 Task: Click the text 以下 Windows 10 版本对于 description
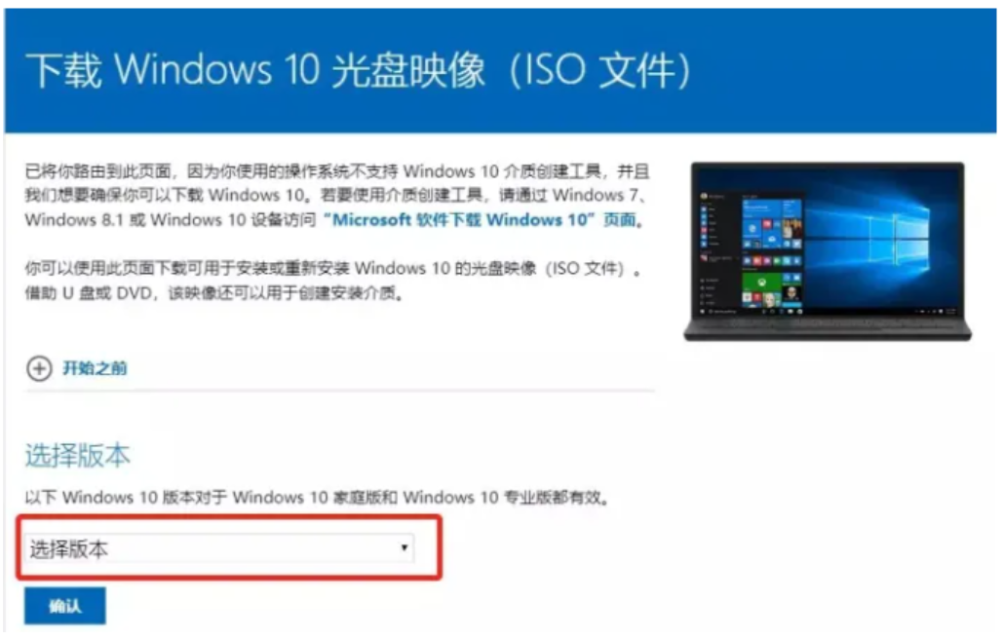(316, 498)
